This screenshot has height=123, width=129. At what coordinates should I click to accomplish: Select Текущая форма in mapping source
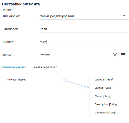point(17,80)
